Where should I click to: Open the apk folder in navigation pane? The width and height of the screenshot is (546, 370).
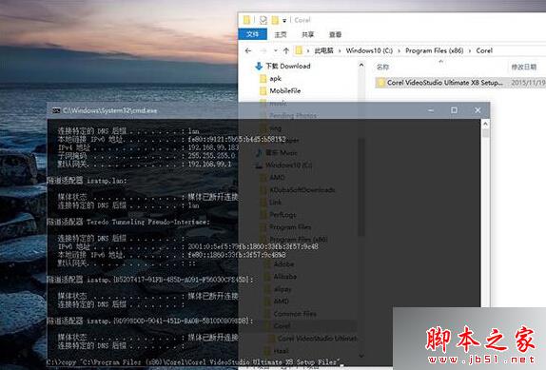276,79
